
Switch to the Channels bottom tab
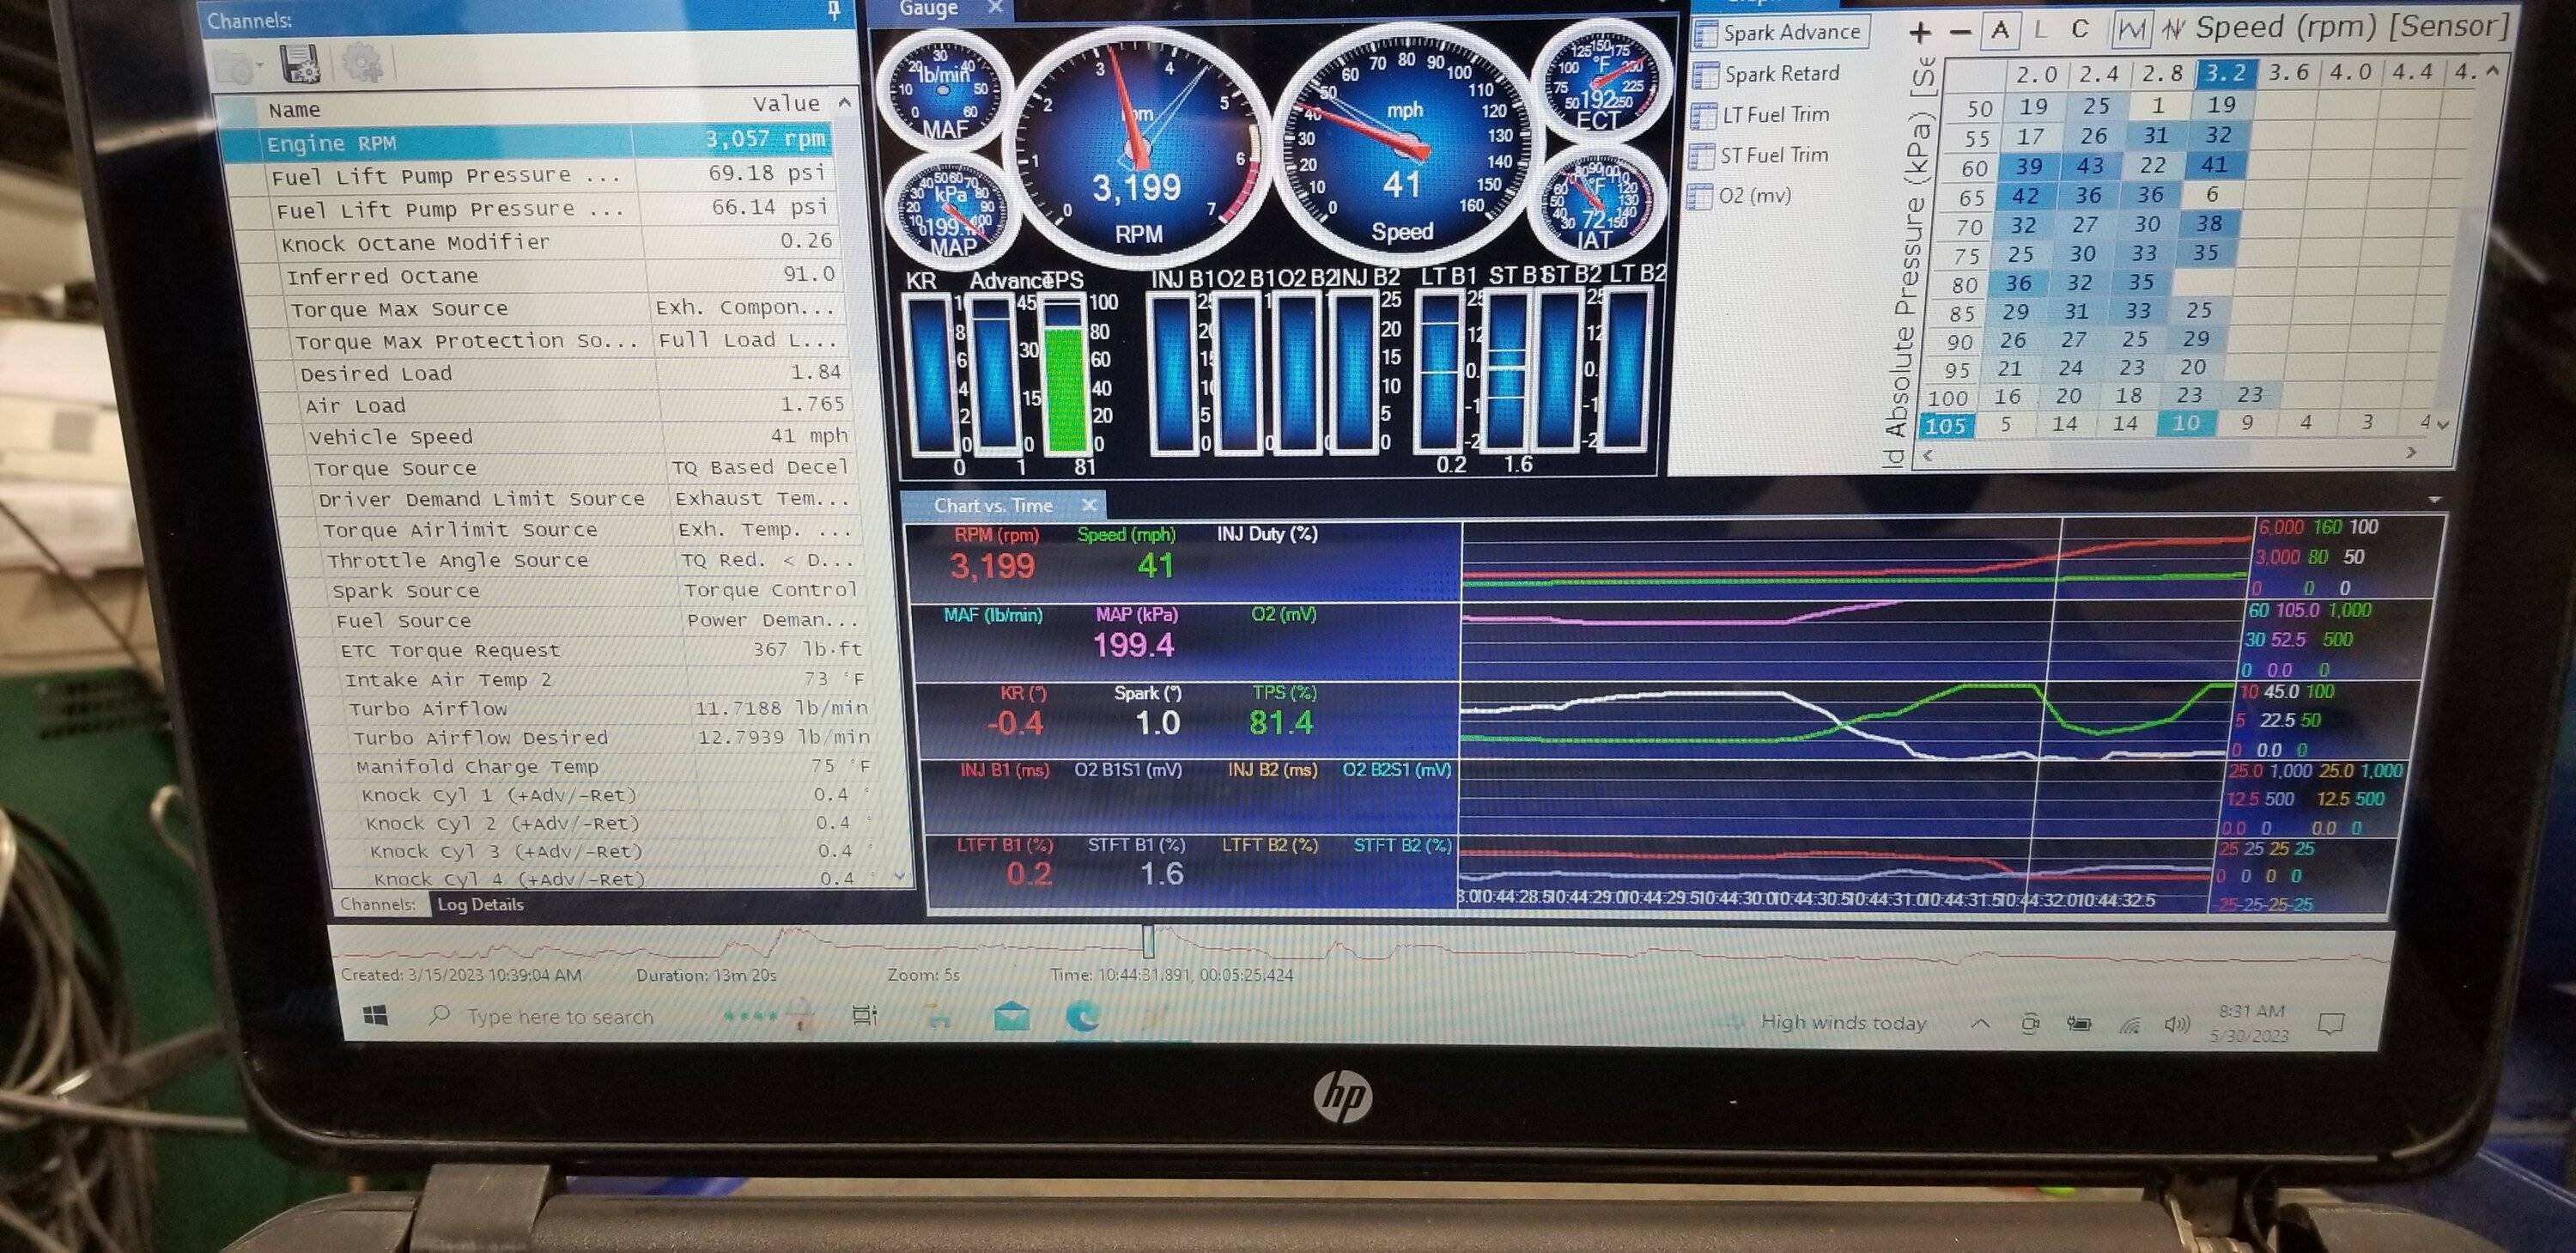[x=377, y=904]
